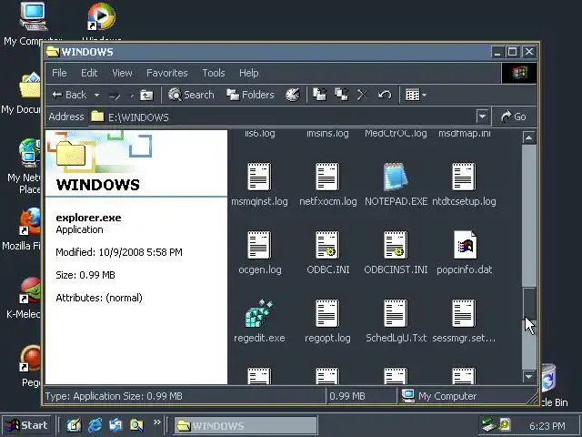Image resolution: width=582 pixels, height=437 pixels.
Task: Open the msmqinst.log file icon
Action: click(x=259, y=177)
